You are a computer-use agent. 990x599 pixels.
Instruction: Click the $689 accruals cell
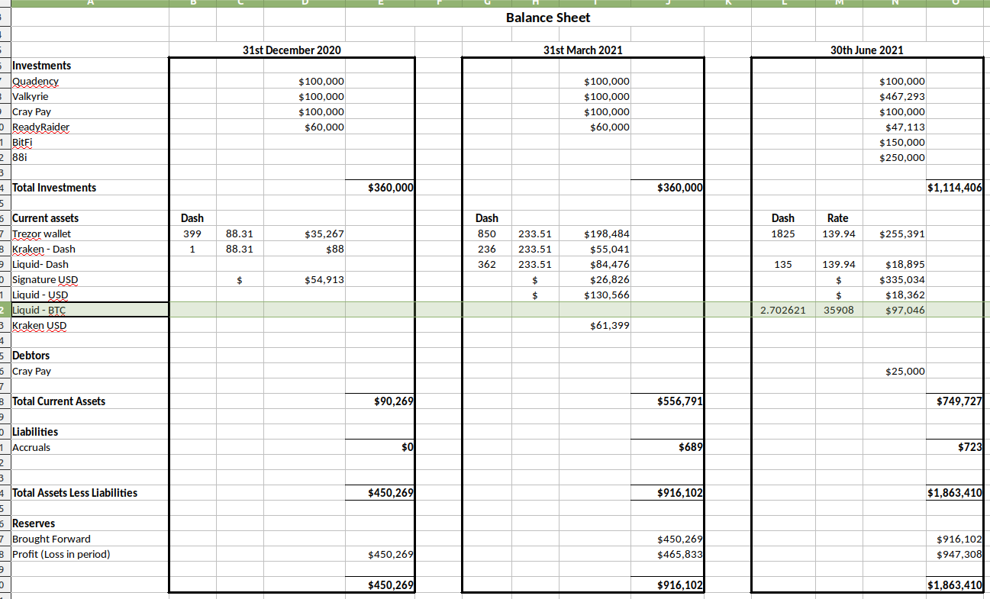tap(691, 447)
